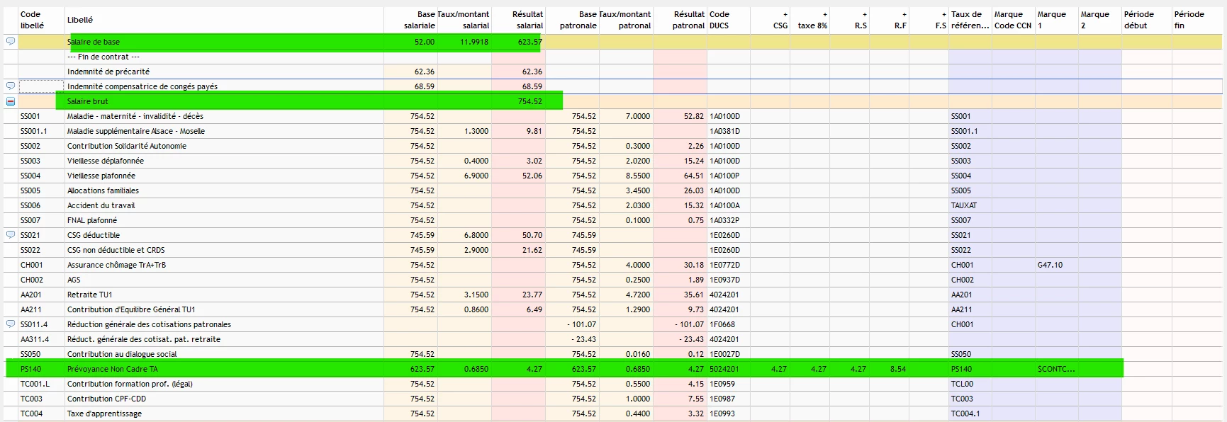
Task: Select the Retraite TU1 row label
Action: tap(89, 295)
